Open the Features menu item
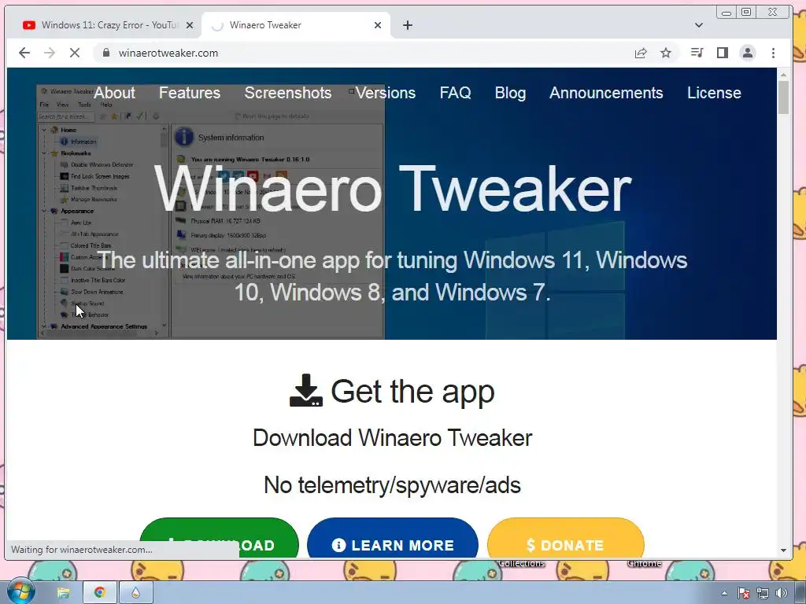Viewport: 806px width, 604px height. (x=190, y=93)
